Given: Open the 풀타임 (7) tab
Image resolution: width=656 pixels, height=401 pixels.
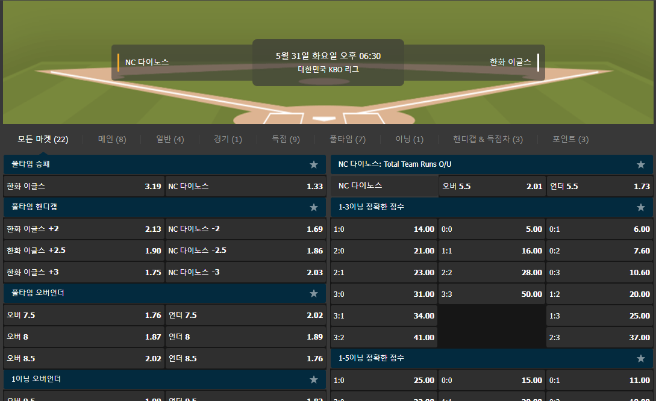Looking at the screenshot, I should pyautogui.click(x=348, y=139).
